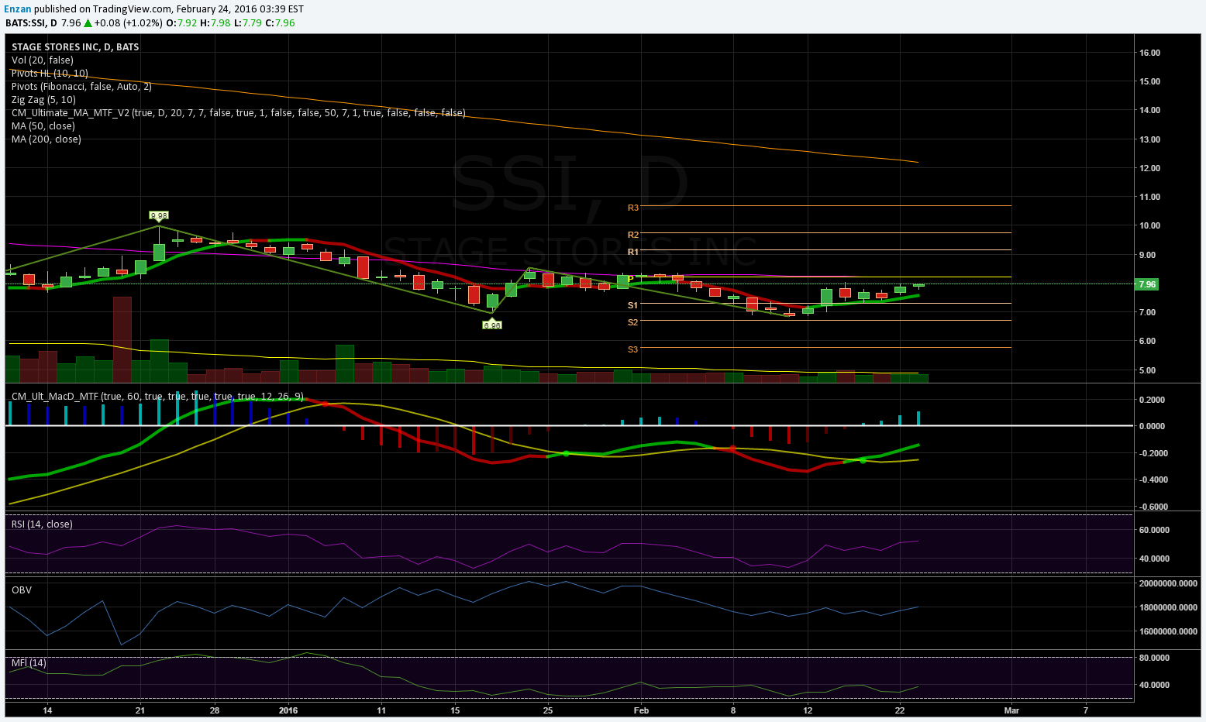Open the Enzan author profile link

point(18,9)
